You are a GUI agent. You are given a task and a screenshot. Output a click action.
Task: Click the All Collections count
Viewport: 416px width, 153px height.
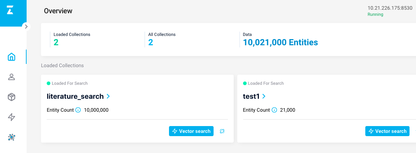151,43
